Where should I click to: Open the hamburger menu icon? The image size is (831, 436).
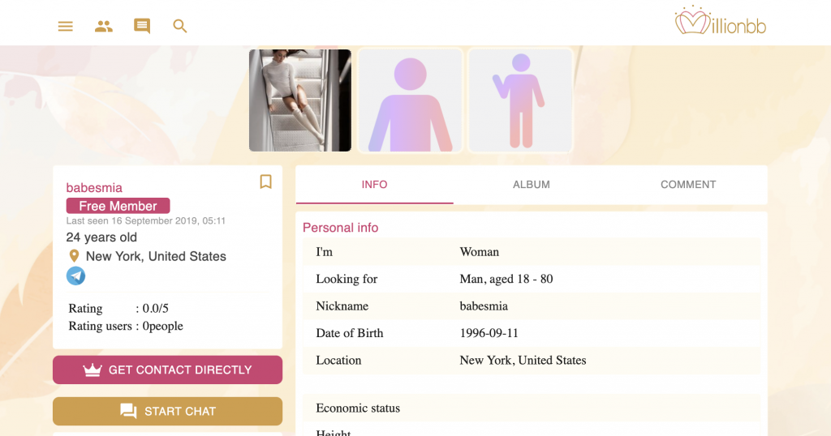coord(65,26)
